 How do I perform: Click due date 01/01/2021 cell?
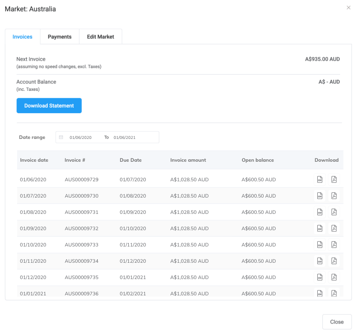click(x=133, y=277)
